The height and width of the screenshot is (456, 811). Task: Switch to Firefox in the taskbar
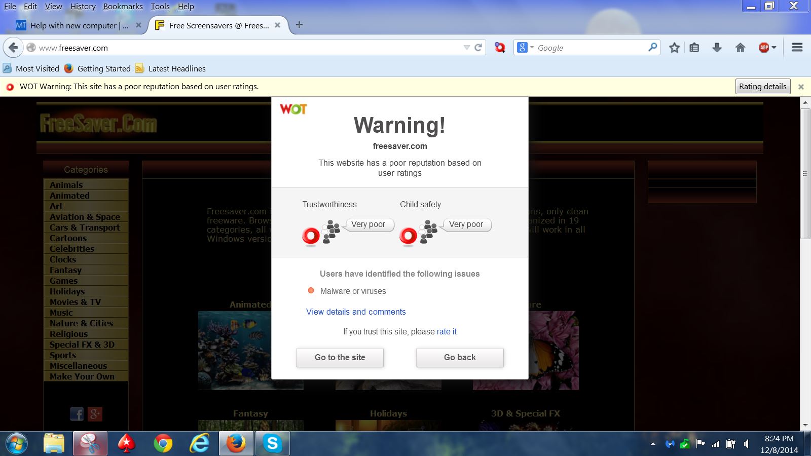click(x=236, y=444)
